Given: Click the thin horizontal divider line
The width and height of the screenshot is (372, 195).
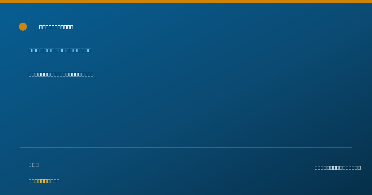Looking at the screenshot, I should point(186,147).
